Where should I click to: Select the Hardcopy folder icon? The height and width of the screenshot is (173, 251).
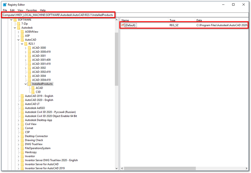[x=22, y=152]
